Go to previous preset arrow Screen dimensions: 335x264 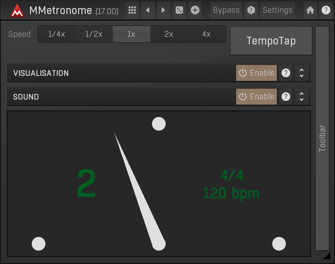point(148,10)
